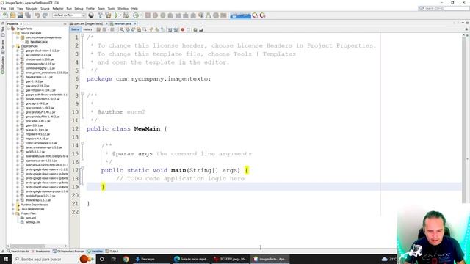Screen dimensions: 470x264
Task: Switch to History view button
Action: (87, 29)
